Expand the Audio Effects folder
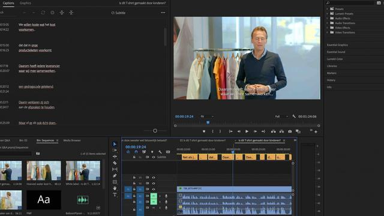This screenshot has height=216, width=384. (327, 19)
